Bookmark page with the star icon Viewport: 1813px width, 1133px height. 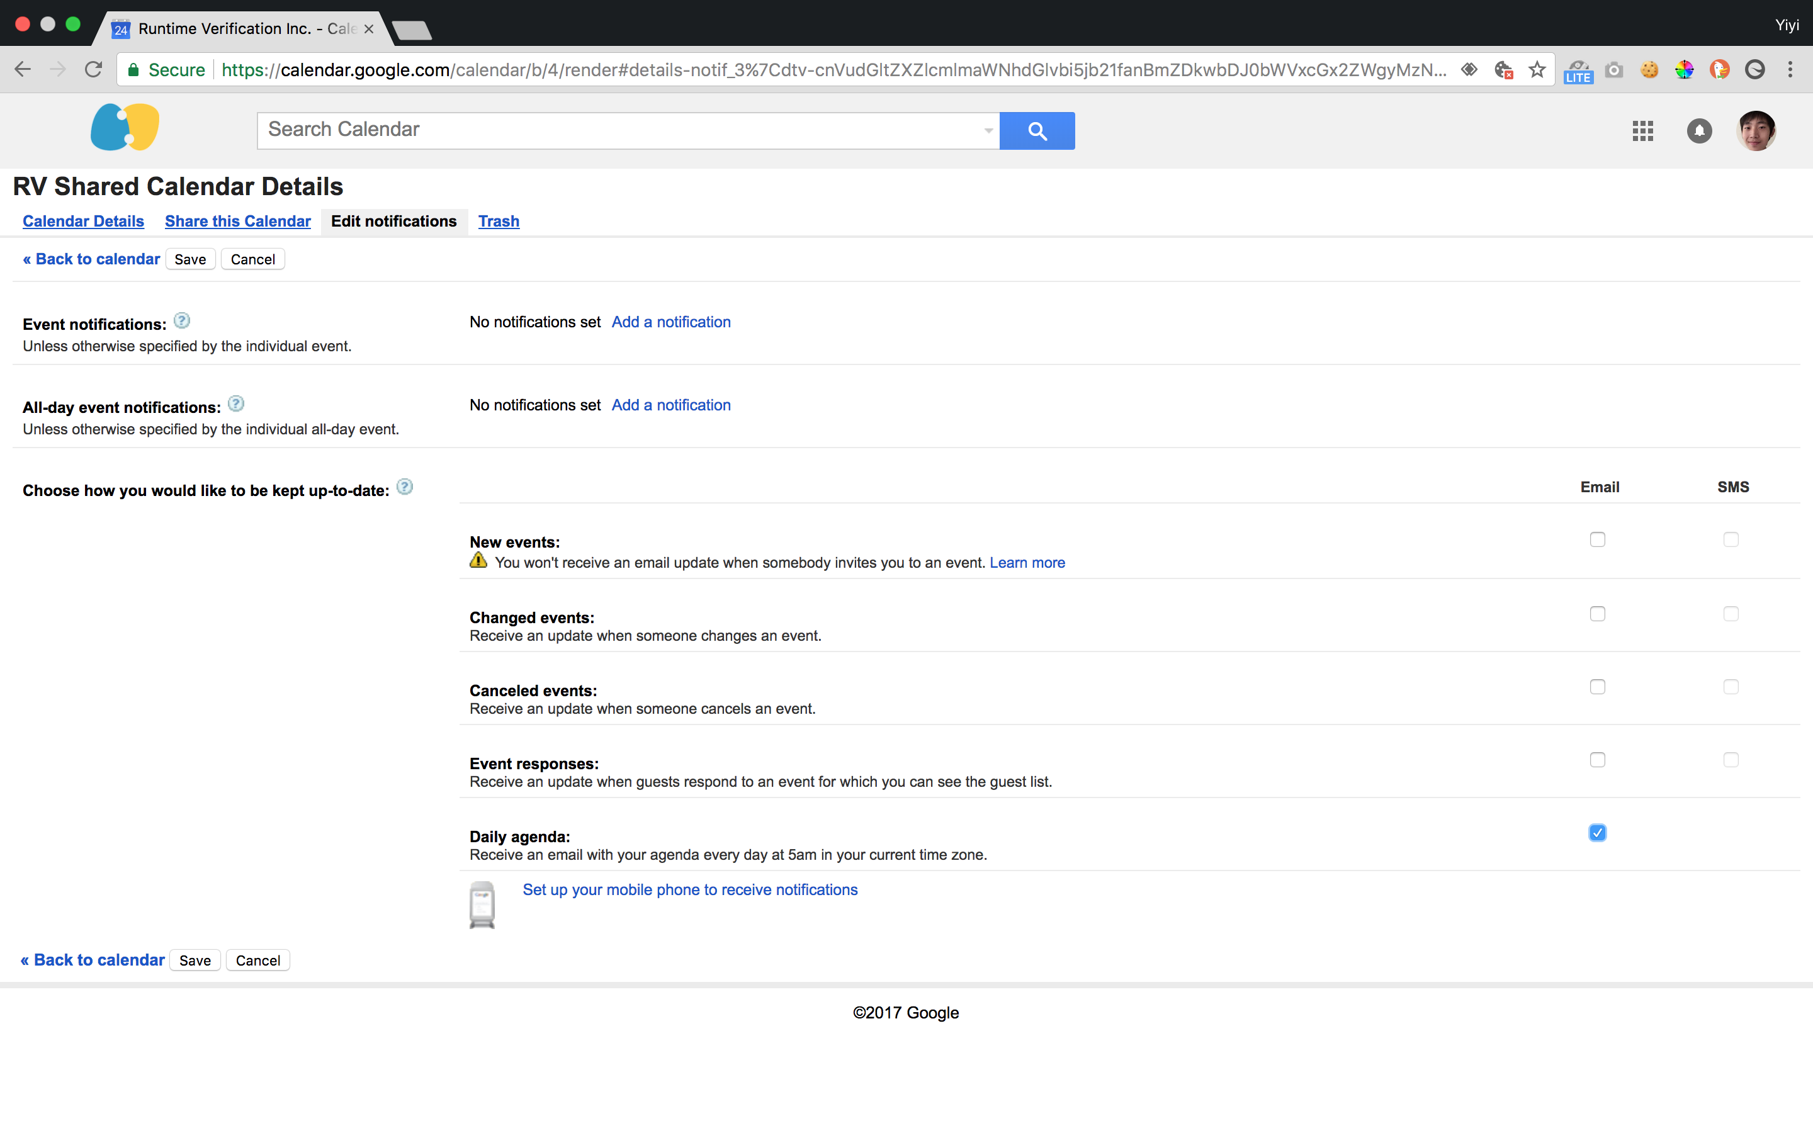coord(1537,70)
